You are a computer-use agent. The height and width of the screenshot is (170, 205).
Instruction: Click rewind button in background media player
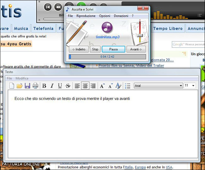pos(58,7)
